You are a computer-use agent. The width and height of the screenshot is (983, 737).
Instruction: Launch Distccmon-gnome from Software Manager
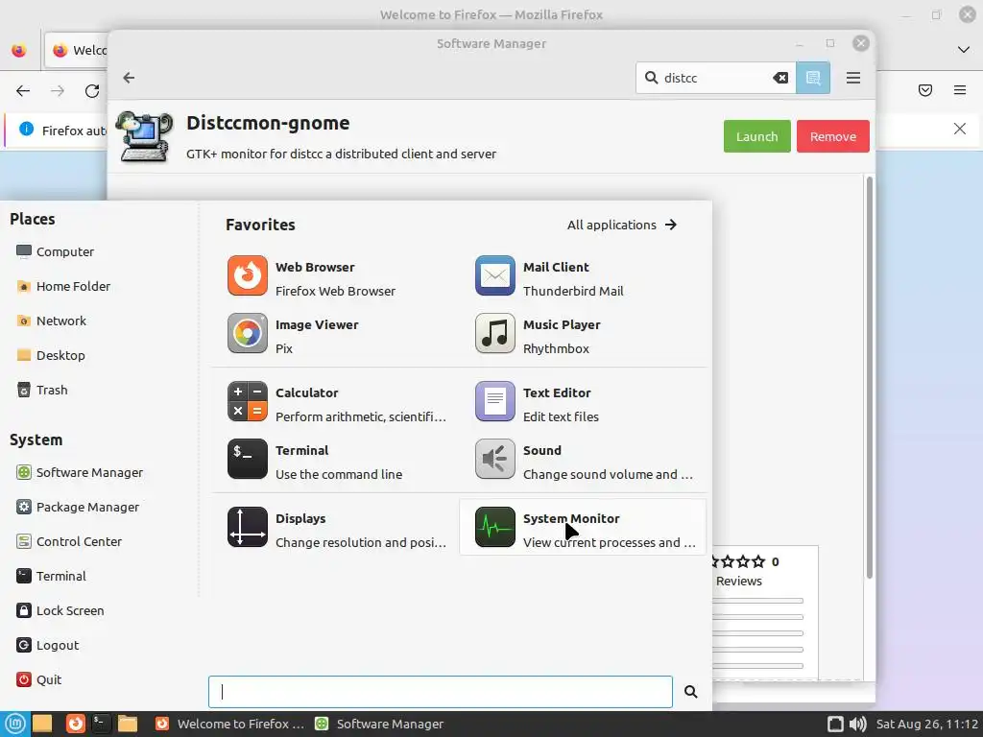click(x=756, y=136)
